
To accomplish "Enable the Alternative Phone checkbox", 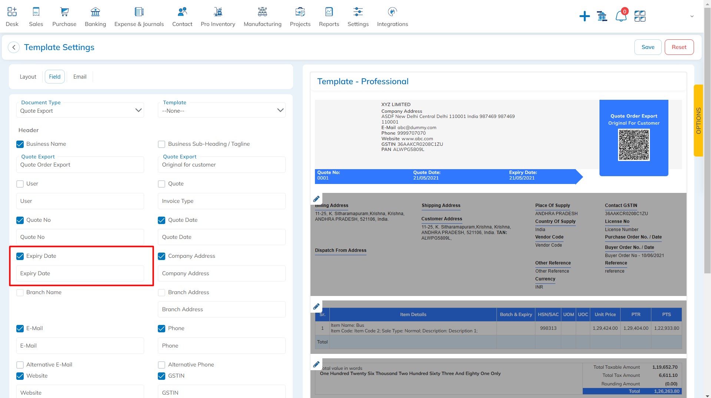I will [x=162, y=365].
